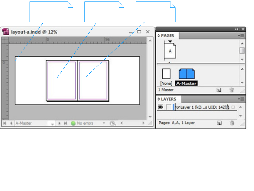Click the LAYERS tab collapse arrows icon
The image size is (254, 191).
point(158,99)
